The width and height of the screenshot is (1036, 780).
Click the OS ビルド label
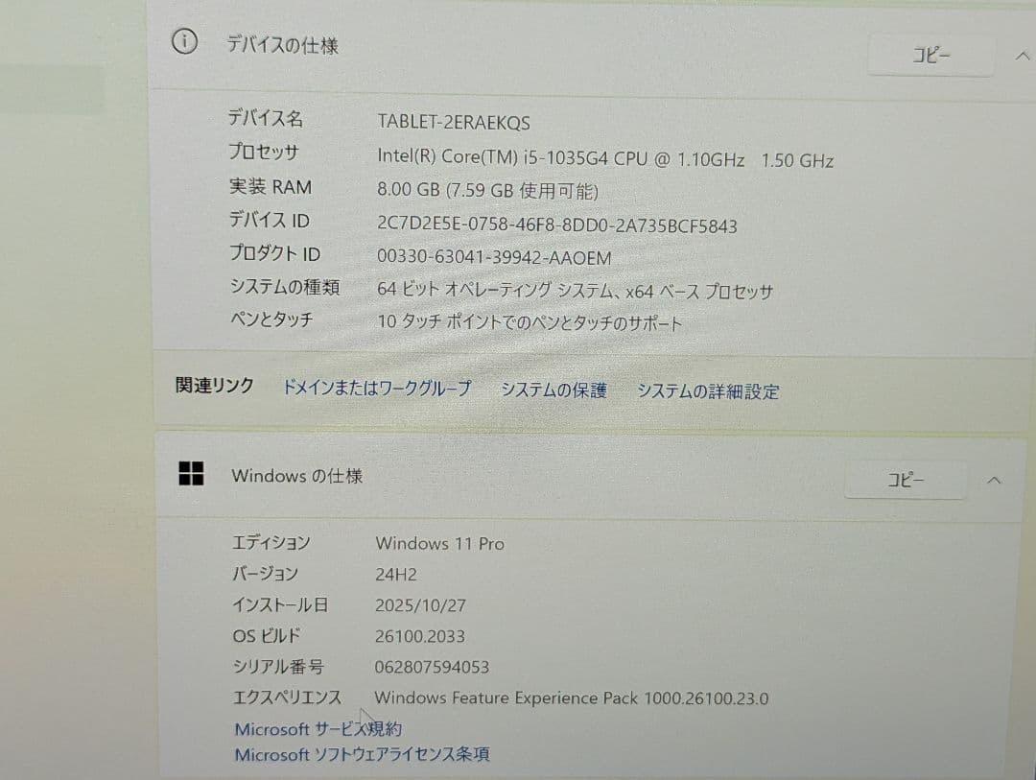pos(267,636)
